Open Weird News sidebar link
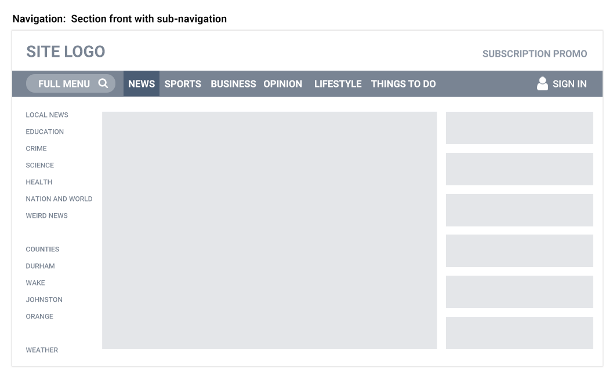This screenshot has width=613, height=377. pyautogui.click(x=46, y=215)
